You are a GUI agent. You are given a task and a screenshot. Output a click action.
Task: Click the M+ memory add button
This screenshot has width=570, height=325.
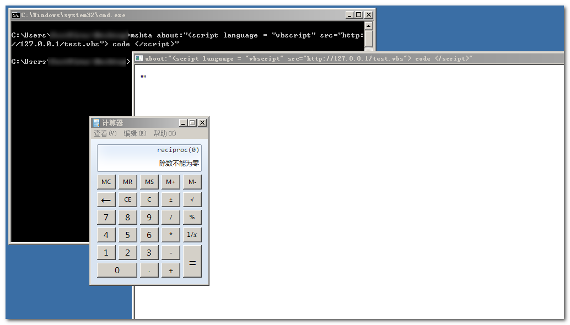point(171,182)
